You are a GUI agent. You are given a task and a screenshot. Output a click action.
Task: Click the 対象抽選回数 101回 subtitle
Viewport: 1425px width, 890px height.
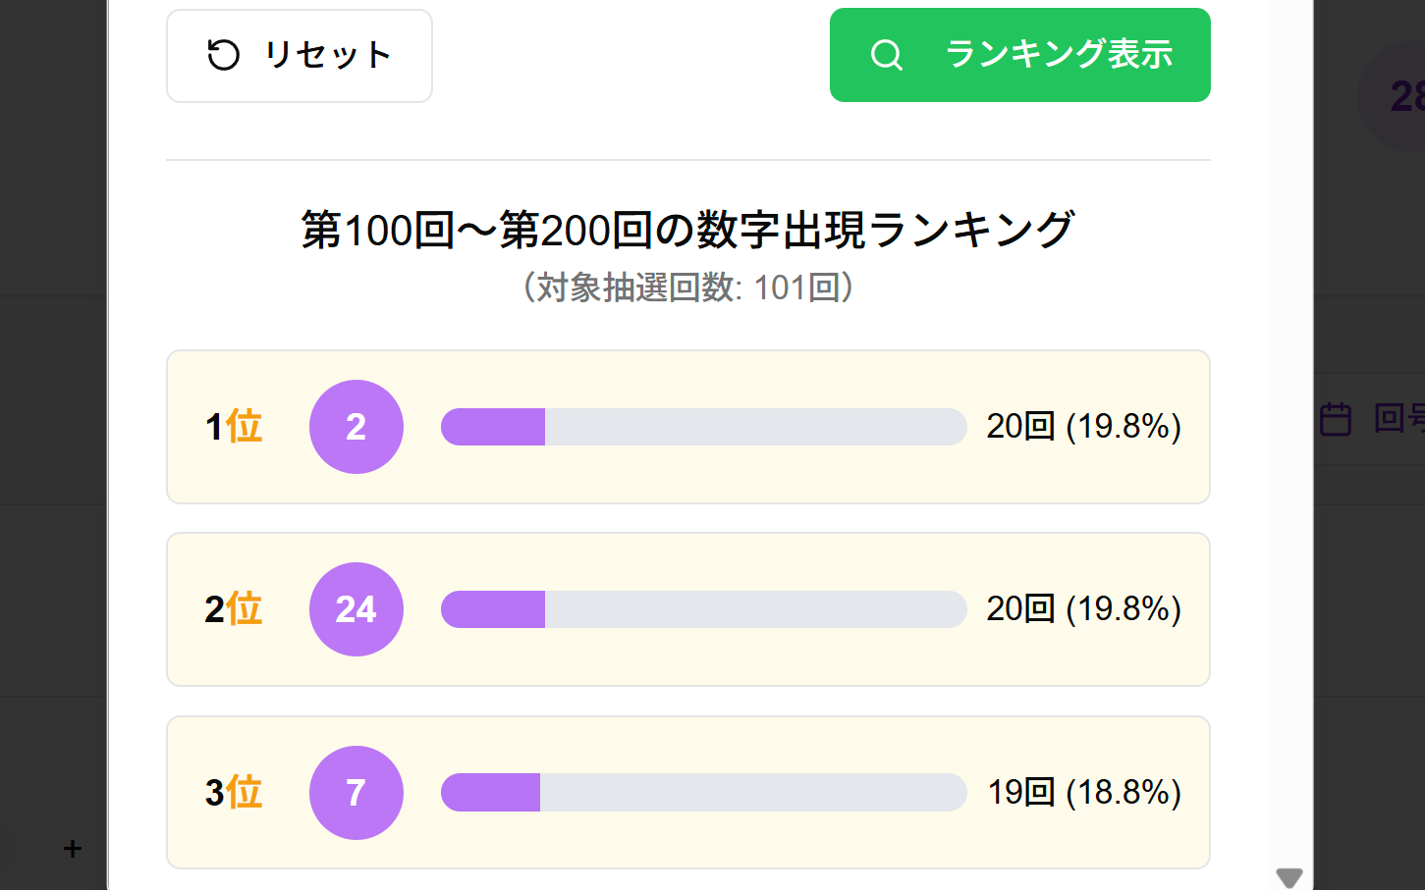click(x=687, y=288)
